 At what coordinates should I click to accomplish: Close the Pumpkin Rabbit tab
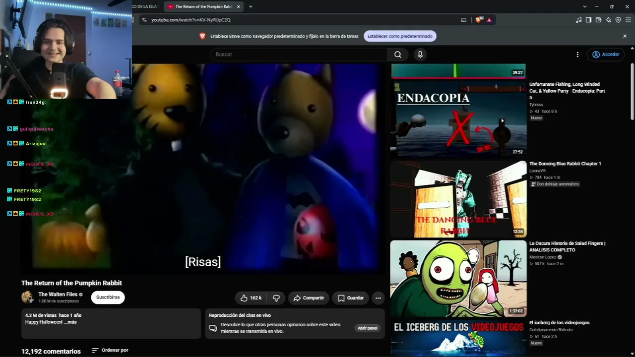click(x=239, y=6)
